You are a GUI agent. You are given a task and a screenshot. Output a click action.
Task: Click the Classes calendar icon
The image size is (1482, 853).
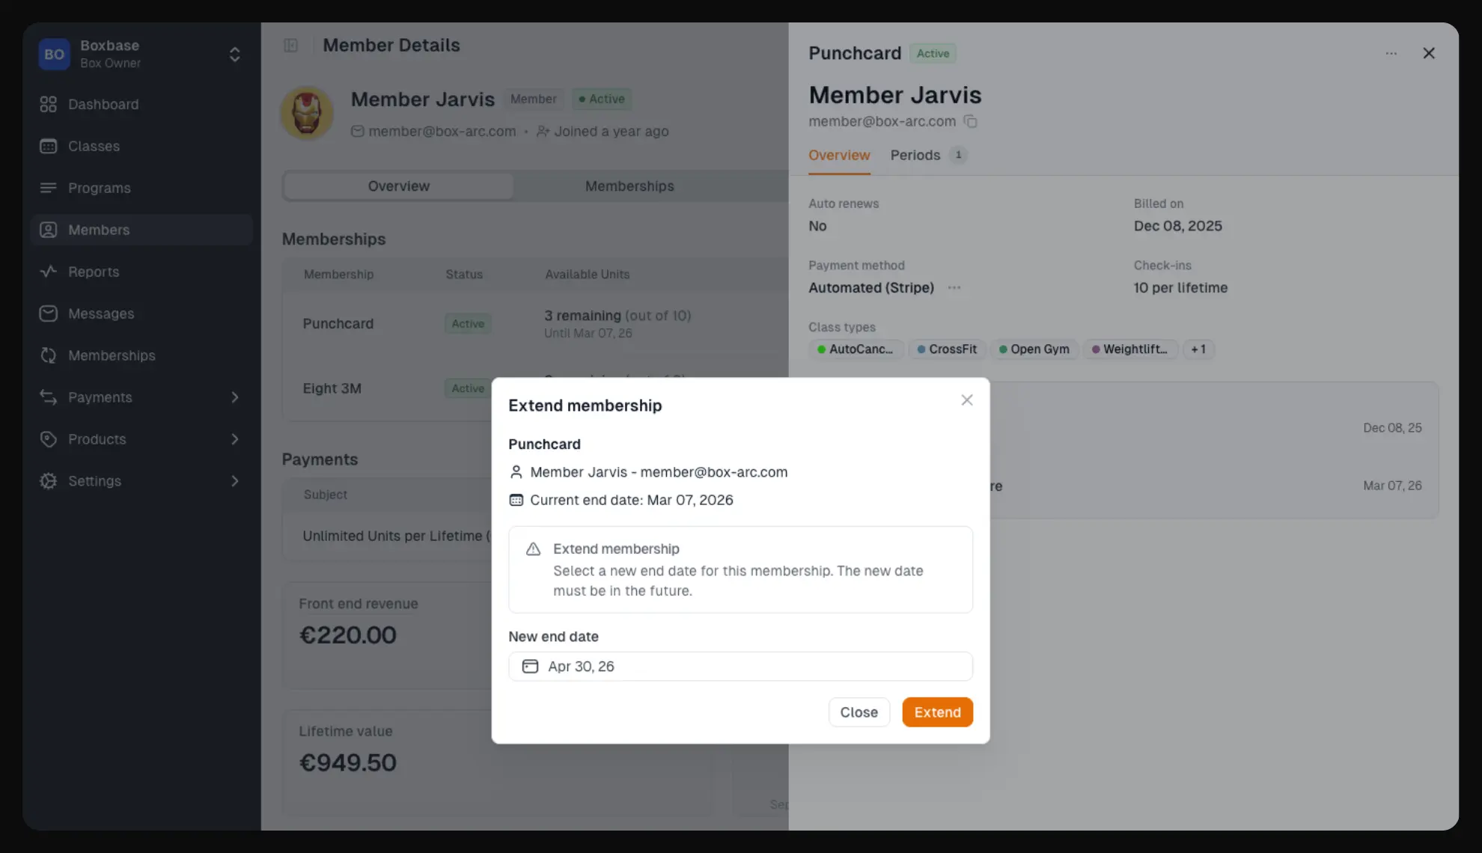(49, 146)
